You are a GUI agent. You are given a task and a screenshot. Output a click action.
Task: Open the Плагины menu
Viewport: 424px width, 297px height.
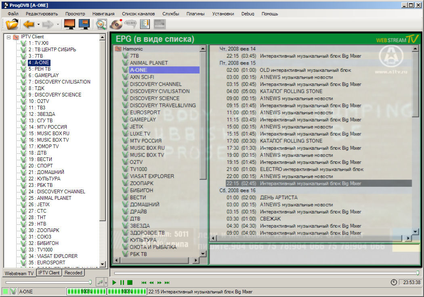click(x=195, y=14)
